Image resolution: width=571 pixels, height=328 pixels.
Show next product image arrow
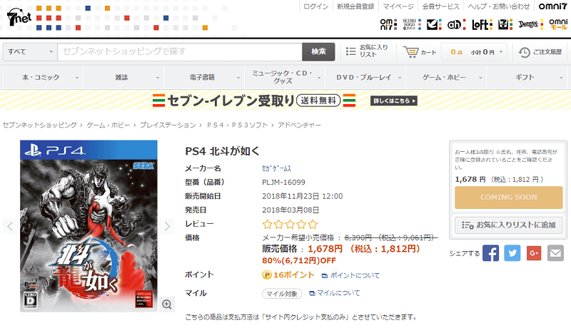tap(167, 226)
